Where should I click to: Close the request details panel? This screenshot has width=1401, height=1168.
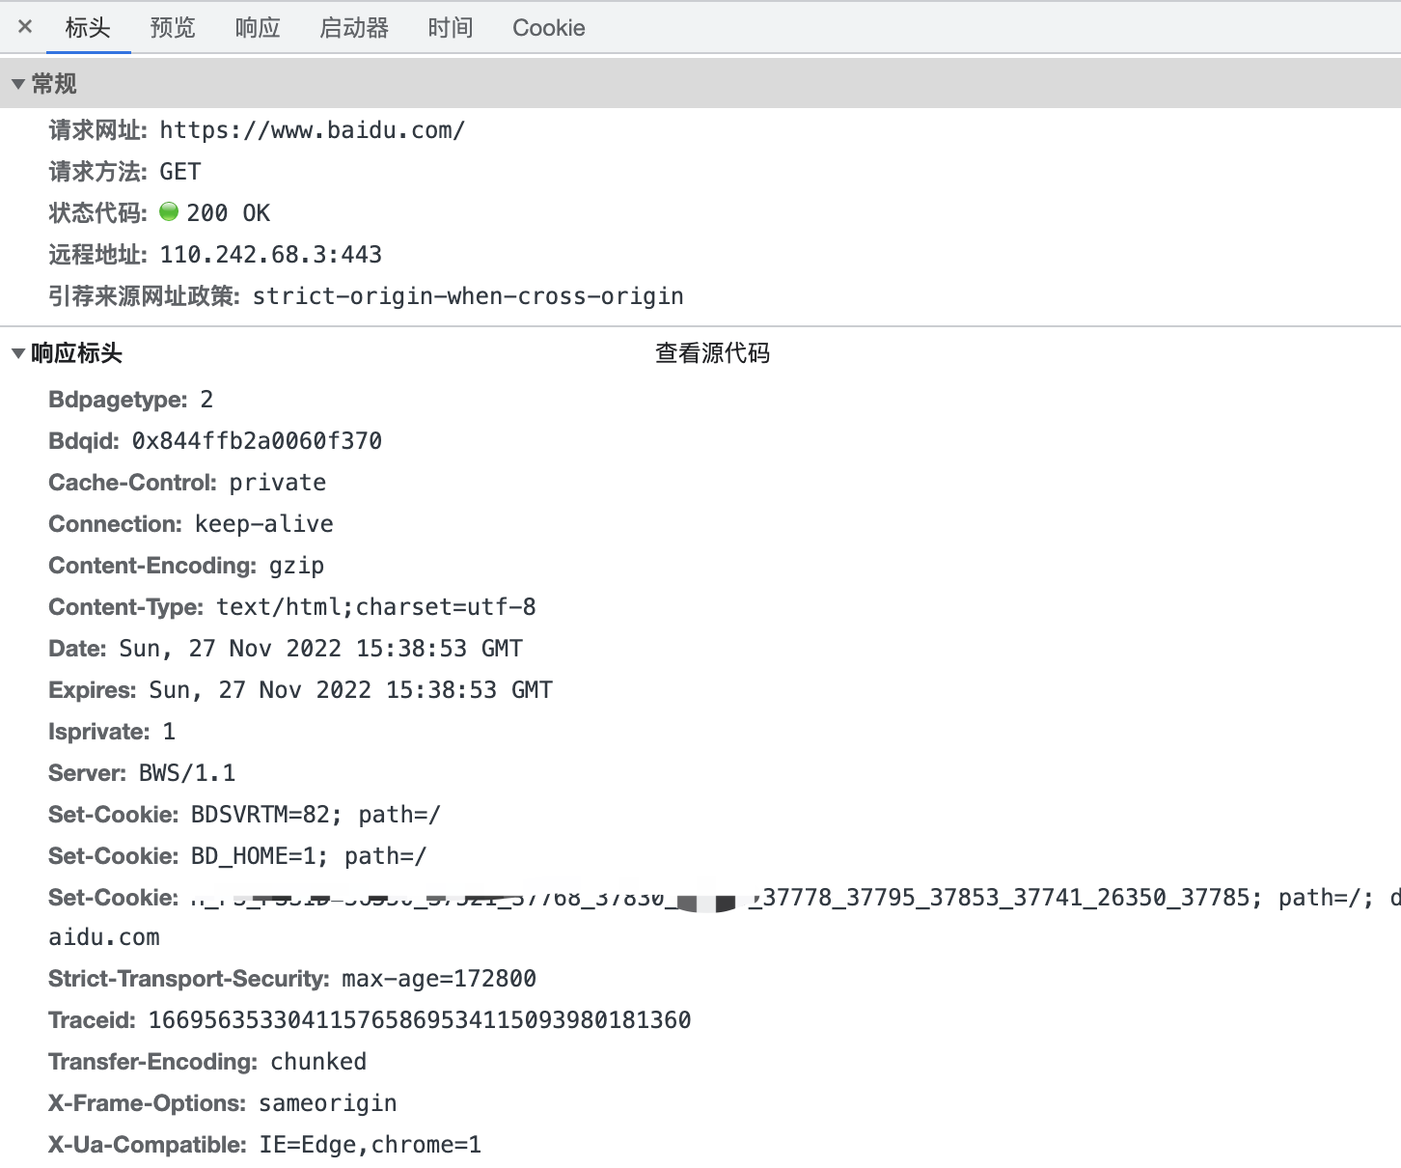click(x=25, y=27)
